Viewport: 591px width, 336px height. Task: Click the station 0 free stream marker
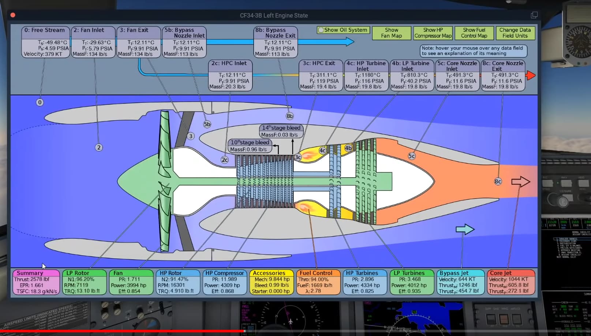[40, 102]
